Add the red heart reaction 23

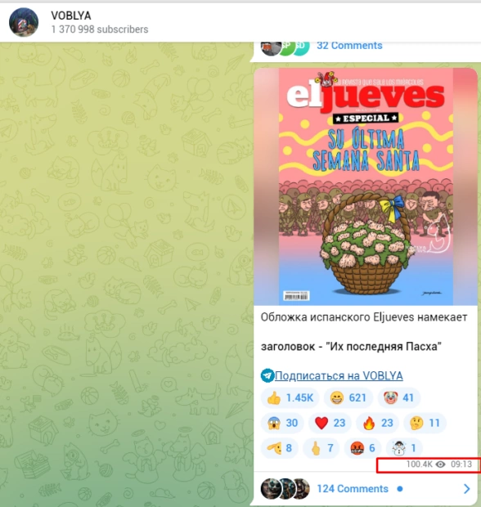pyautogui.click(x=330, y=423)
